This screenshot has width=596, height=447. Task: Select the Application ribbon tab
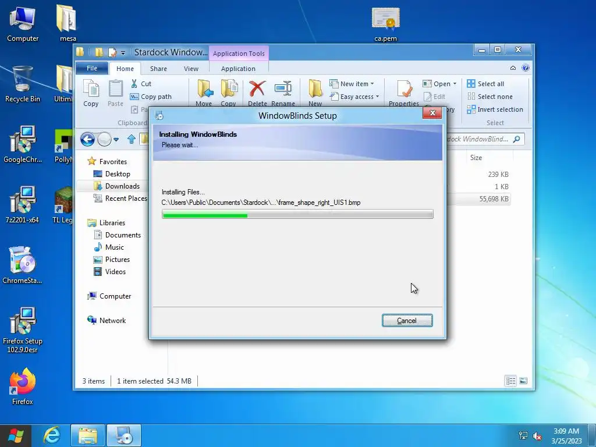[238, 69]
